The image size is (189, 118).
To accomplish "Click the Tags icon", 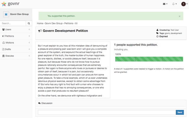I will 157,33.
